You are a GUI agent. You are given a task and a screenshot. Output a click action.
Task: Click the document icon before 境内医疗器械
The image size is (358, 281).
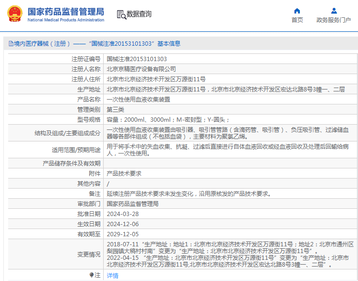point(11,43)
